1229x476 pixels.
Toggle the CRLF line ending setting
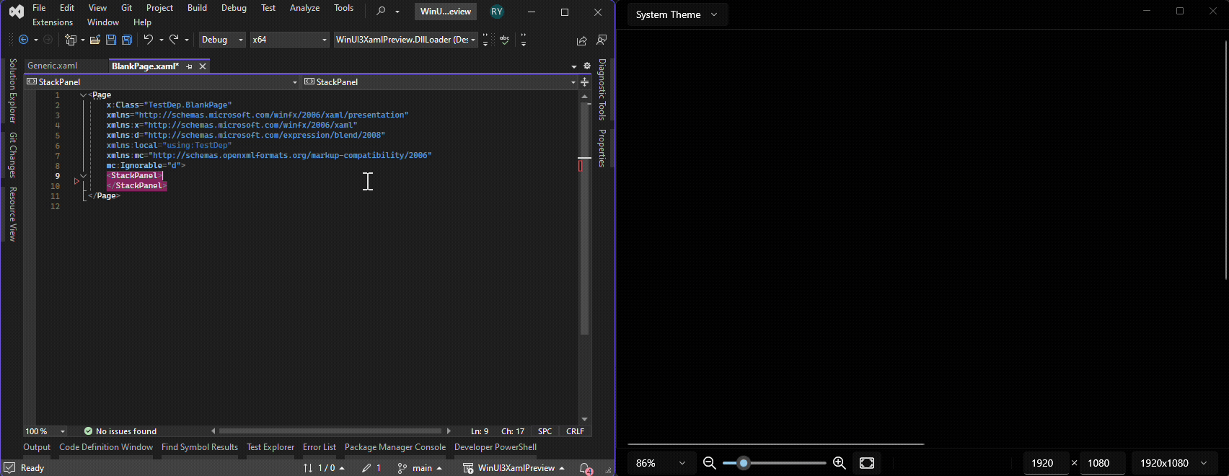tap(575, 431)
